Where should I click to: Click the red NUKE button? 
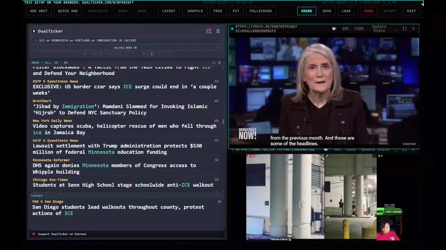coord(369,11)
